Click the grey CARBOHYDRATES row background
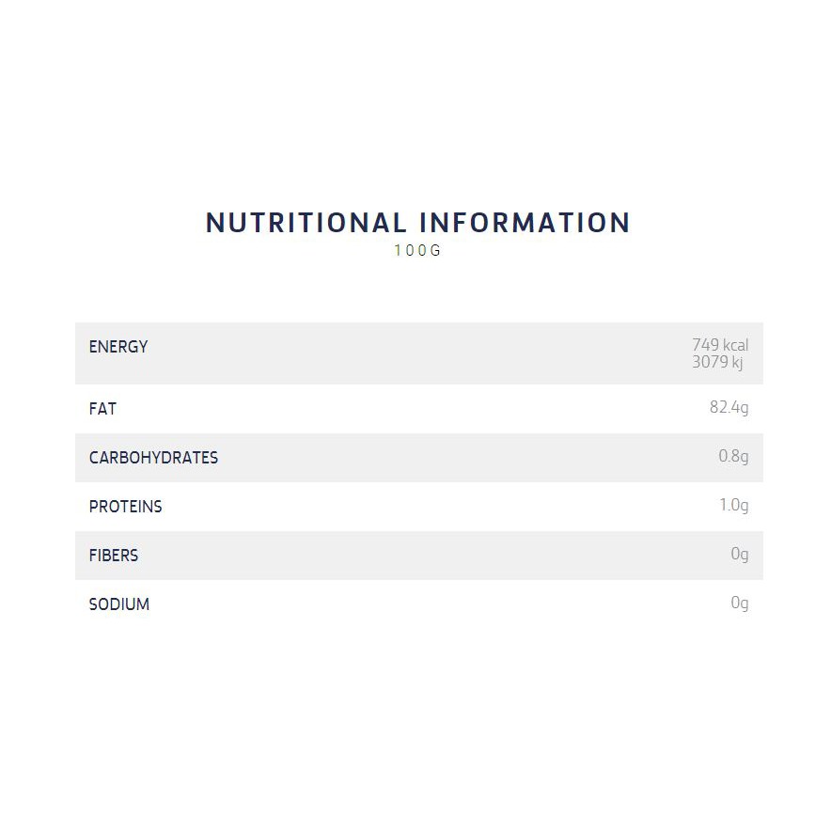831x831 pixels. pyautogui.click(x=418, y=458)
